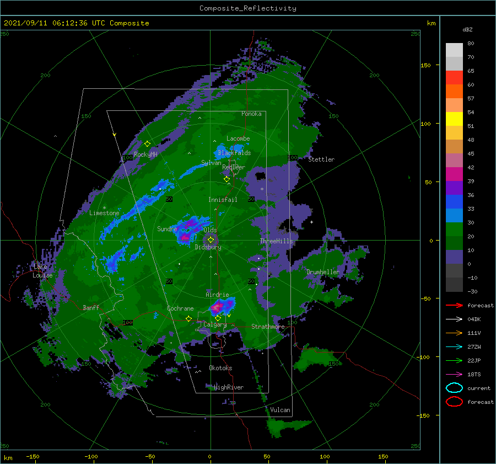
Task: Select the RockyMH label
Action: click(x=145, y=154)
